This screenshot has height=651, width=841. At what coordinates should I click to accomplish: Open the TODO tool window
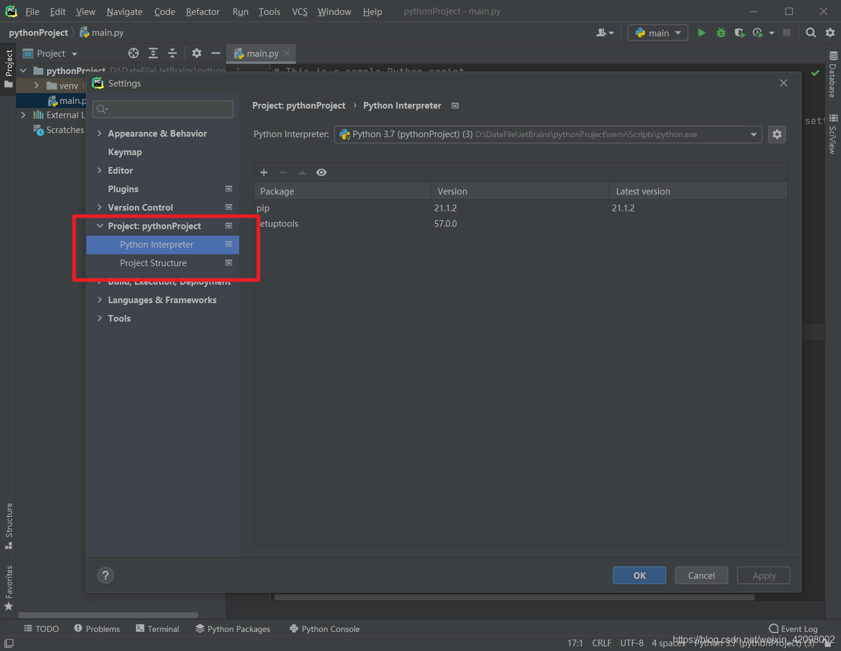(x=42, y=629)
